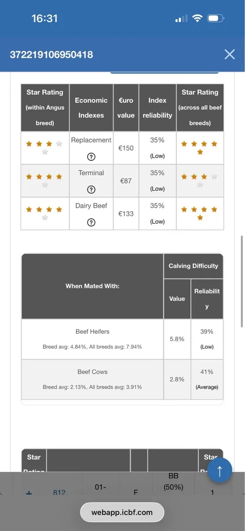Tap the Calving Difficulty column header
This screenshot has width=245, height=531.
[193, 266]
